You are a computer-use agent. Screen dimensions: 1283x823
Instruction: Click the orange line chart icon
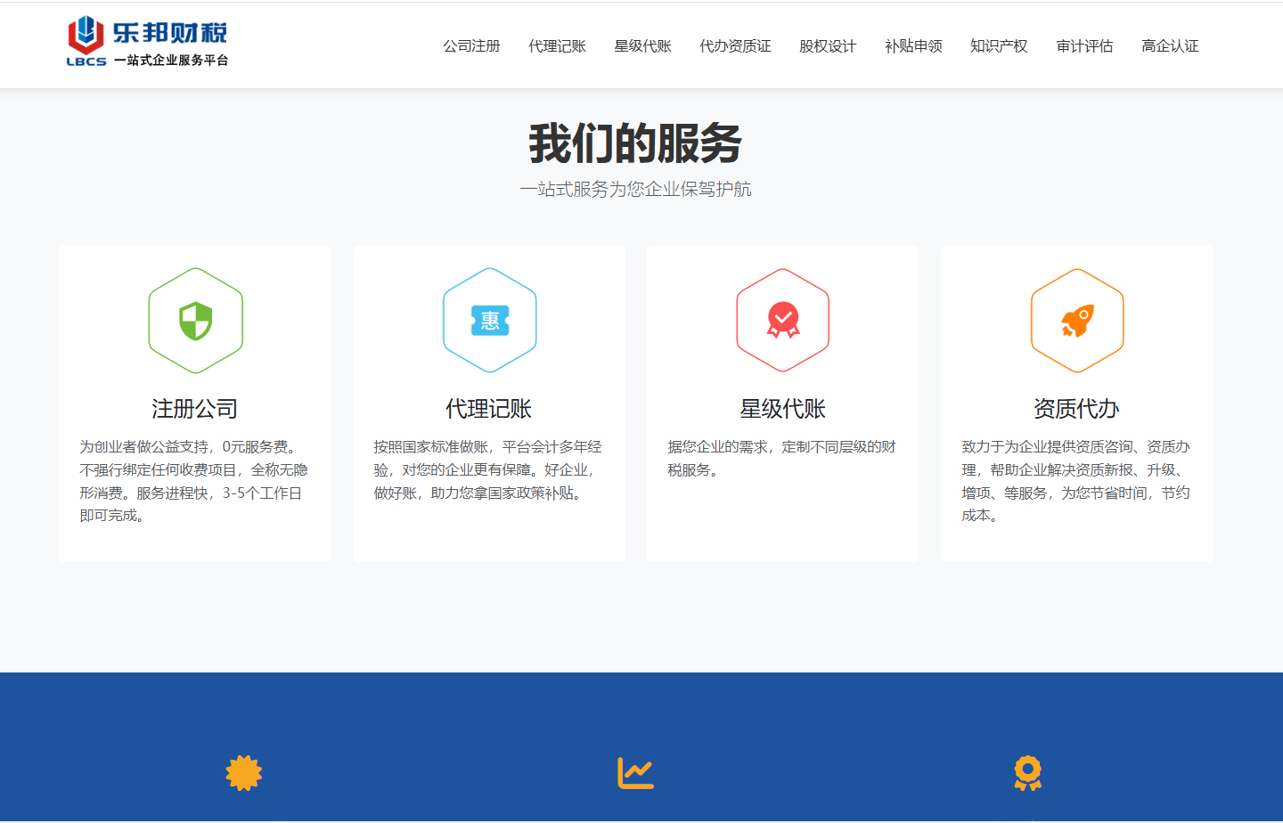[636, 773]
